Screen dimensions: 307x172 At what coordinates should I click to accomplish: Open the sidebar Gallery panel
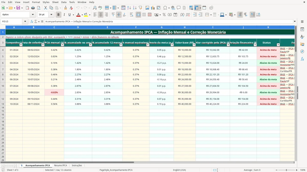pyautogui.click(x=302, y=44)
